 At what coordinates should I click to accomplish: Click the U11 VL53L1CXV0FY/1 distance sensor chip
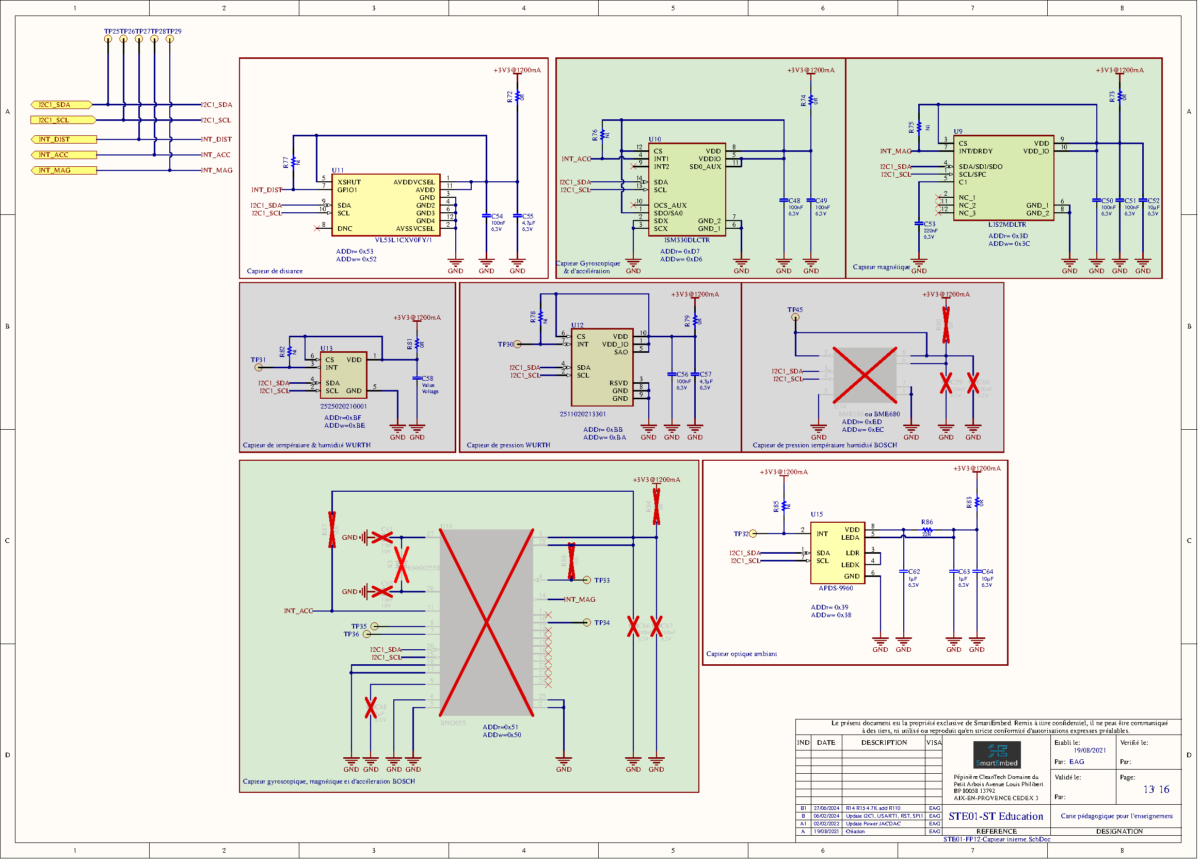386,205
